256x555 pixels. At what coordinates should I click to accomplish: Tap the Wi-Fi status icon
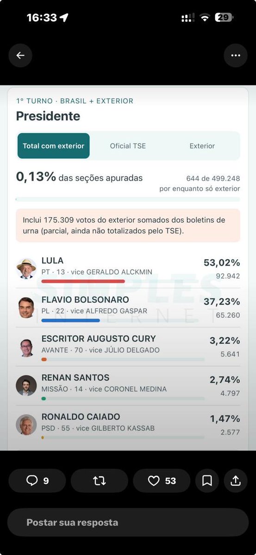pyautogui.click(x=205, y=18)
